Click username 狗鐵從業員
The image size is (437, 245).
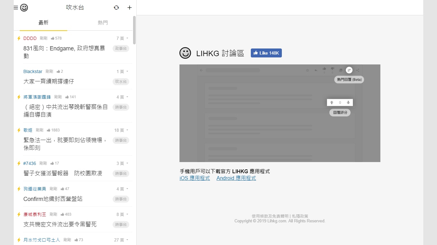[x=35, y=189]
